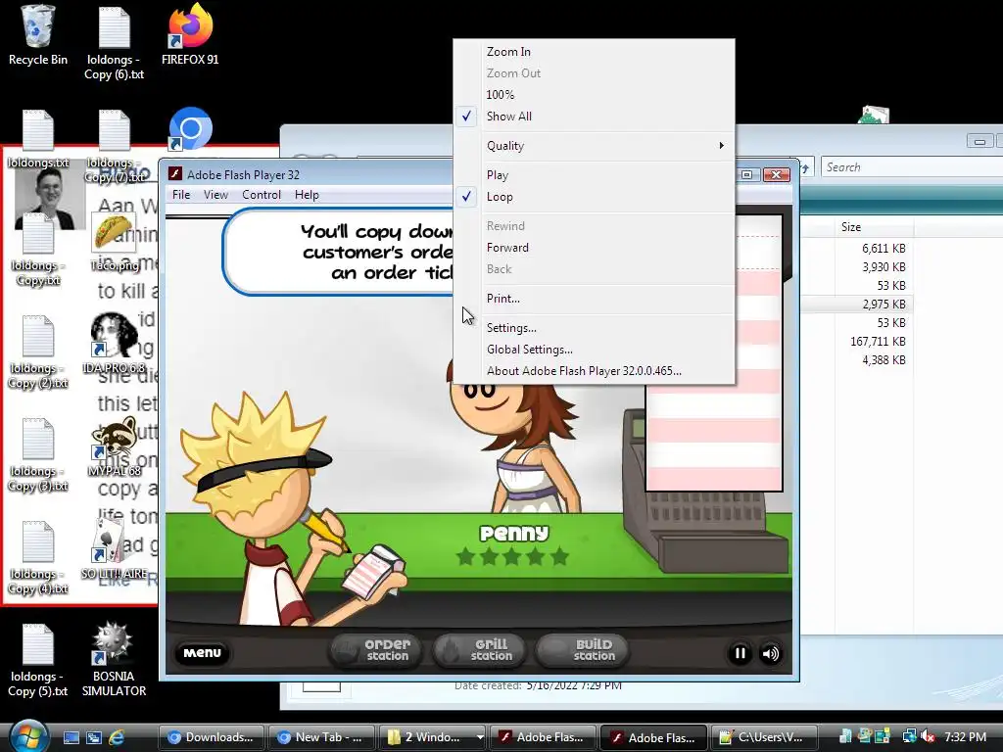Choose Play in the context menu
Image resolution: width=1003 pixels, height=752 pixels.
[x=594, y=175]
